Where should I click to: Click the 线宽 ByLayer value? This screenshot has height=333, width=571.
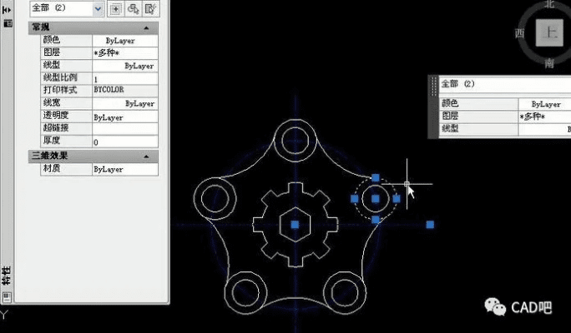click(x=125, y=104)
